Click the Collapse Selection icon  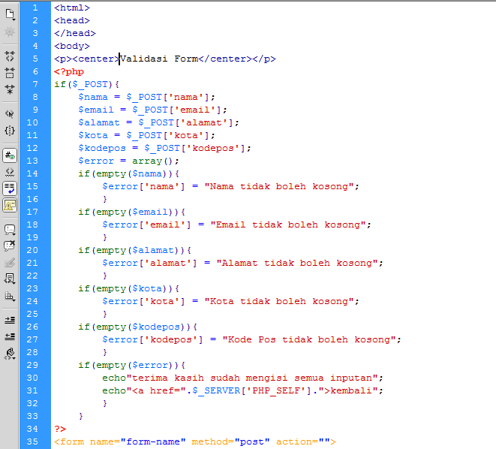pyautogui.click(x=10, y=73)
